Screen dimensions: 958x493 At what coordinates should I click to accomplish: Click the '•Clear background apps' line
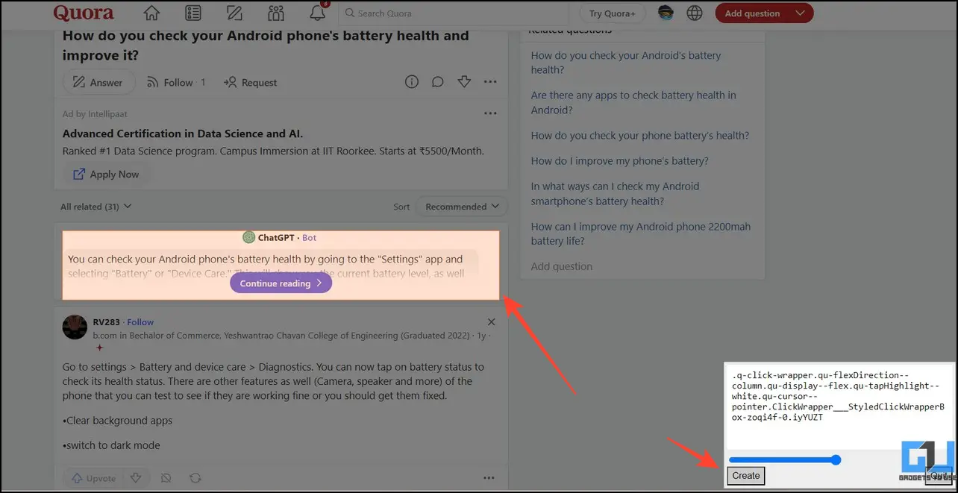coord(118,421)
